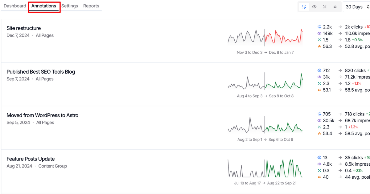Viewport: 370px width, 194px height.
Task: Click the annotation divider marker on Site restructure chart
Action: point(265,38)
